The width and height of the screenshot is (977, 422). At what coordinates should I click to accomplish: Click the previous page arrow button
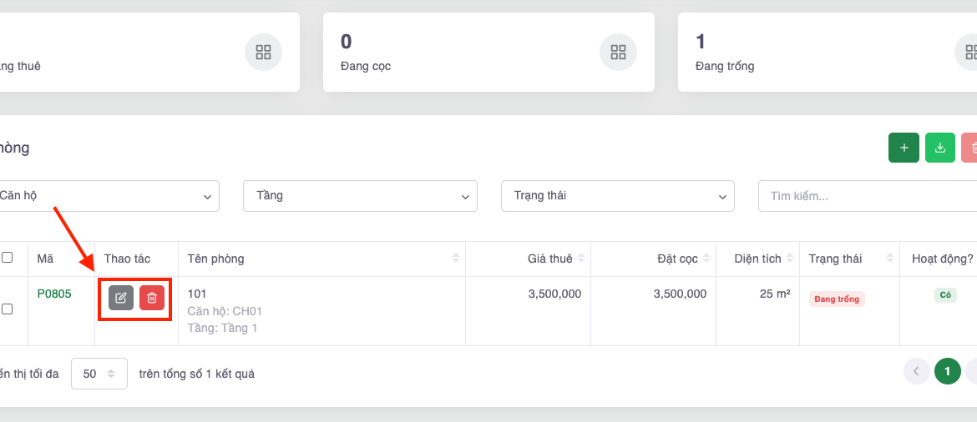[x=916, y=371]
